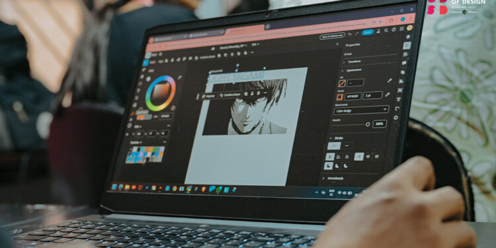Delete the selection with the trash icon
Image resolution: width=496 pixels, height=248 pixels.
point(258,93)
